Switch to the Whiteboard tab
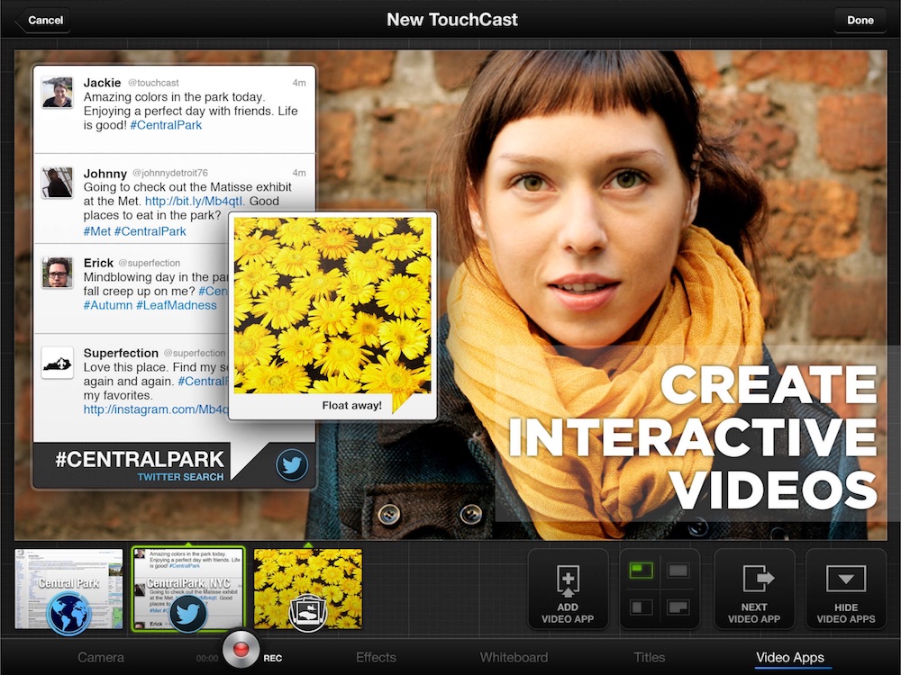This screenshot has width=901, height=675. 514,658
